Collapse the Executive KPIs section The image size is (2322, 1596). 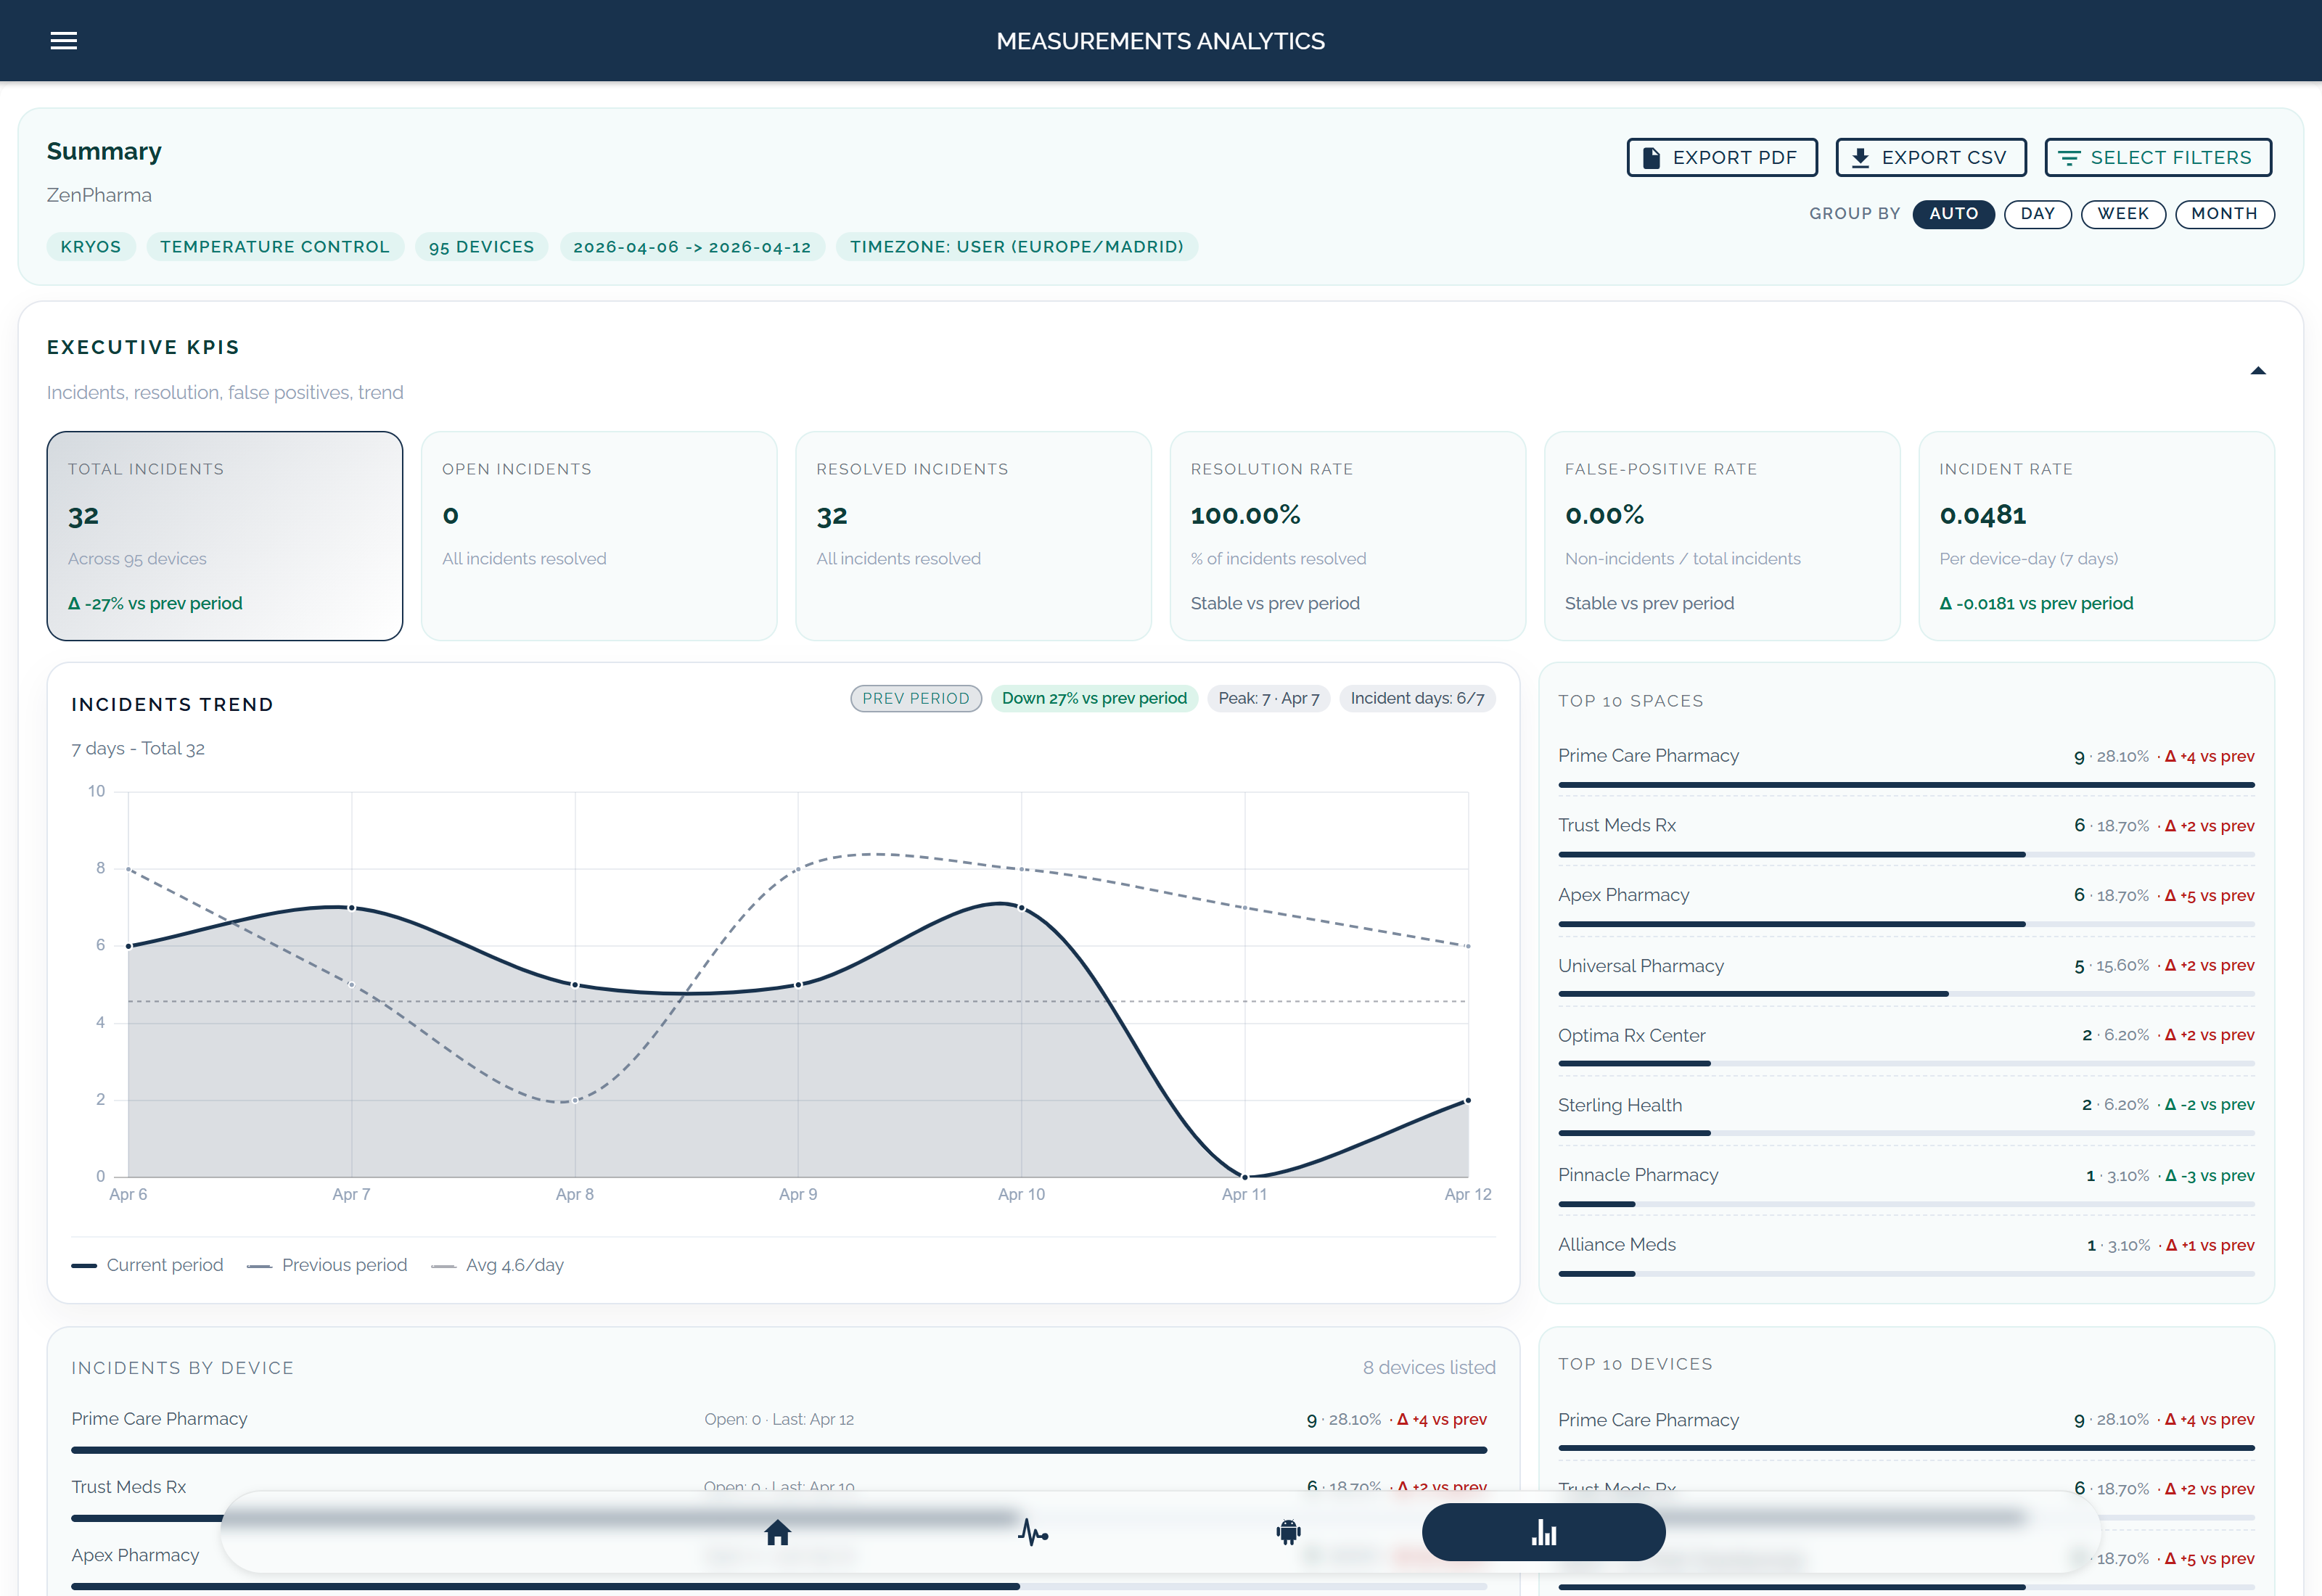[2259, 370]
